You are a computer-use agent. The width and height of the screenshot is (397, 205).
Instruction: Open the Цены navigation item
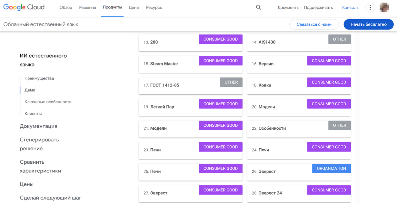[134, 8]
